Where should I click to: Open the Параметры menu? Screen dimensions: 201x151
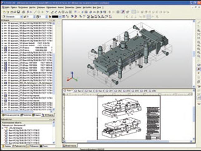tap(70, 8)
